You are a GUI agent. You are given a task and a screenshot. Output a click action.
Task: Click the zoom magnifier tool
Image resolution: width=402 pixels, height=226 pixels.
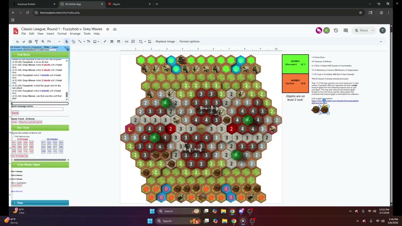tap(43, 41)
